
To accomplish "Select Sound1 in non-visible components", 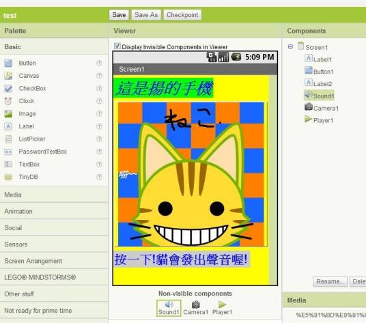I will 169,308.
